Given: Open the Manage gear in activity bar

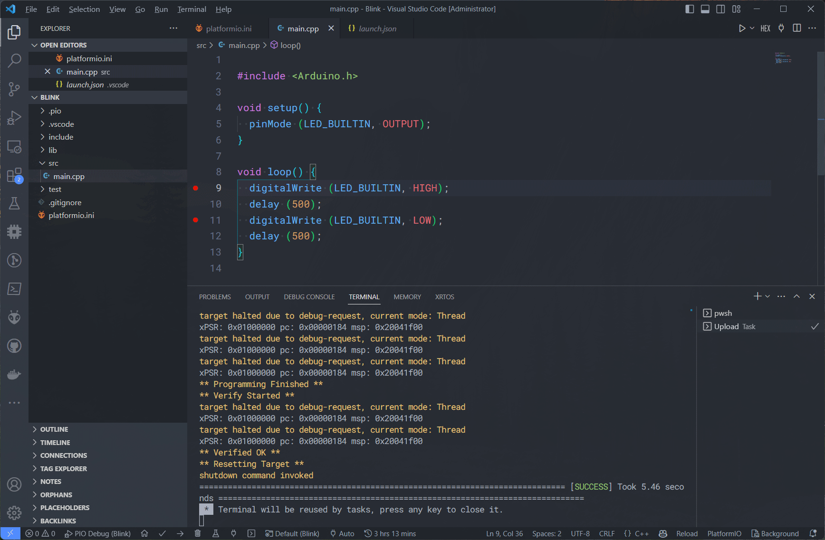Looking at the screenshot, I should [x=14, y=513].
